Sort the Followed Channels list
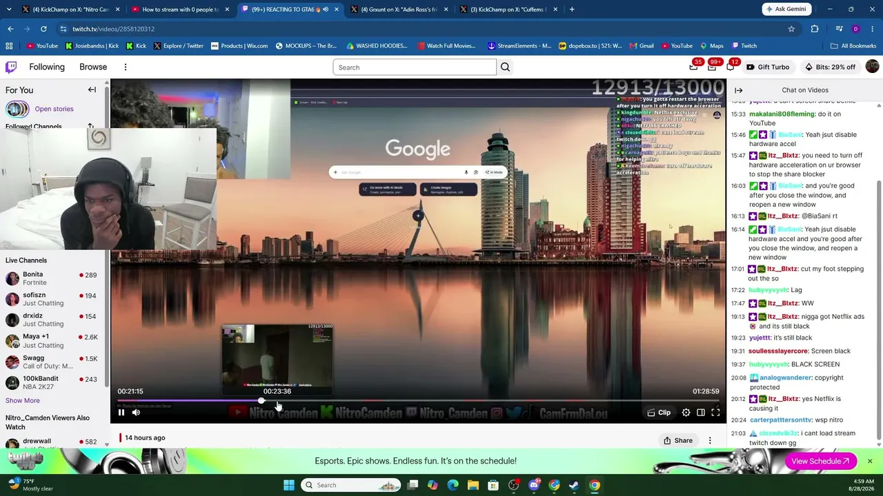Viewport: 883px width, 496px height. point(90,126)
